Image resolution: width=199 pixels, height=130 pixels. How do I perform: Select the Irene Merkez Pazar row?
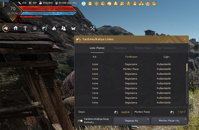pos(131,69)
